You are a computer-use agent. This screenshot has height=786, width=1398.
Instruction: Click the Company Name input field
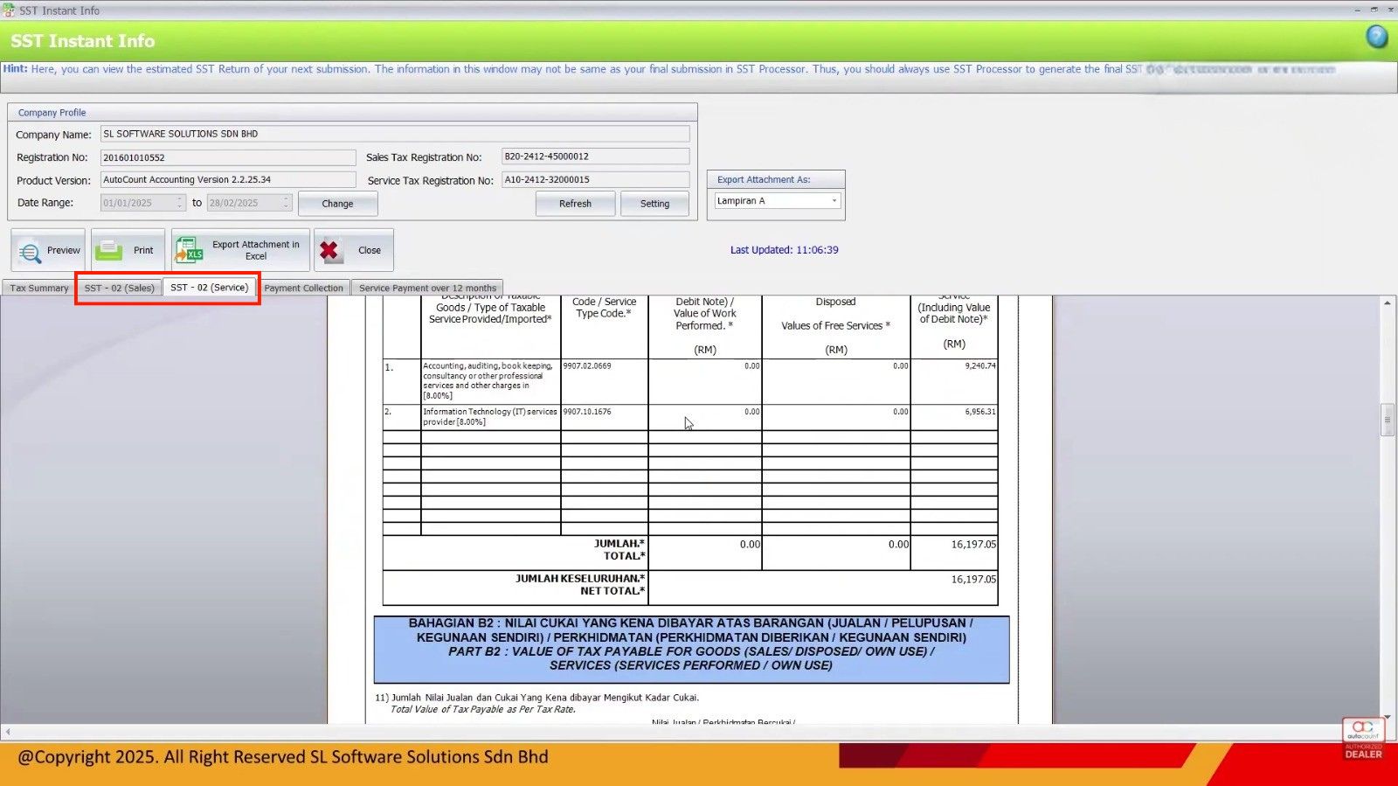tap(395, 134)
